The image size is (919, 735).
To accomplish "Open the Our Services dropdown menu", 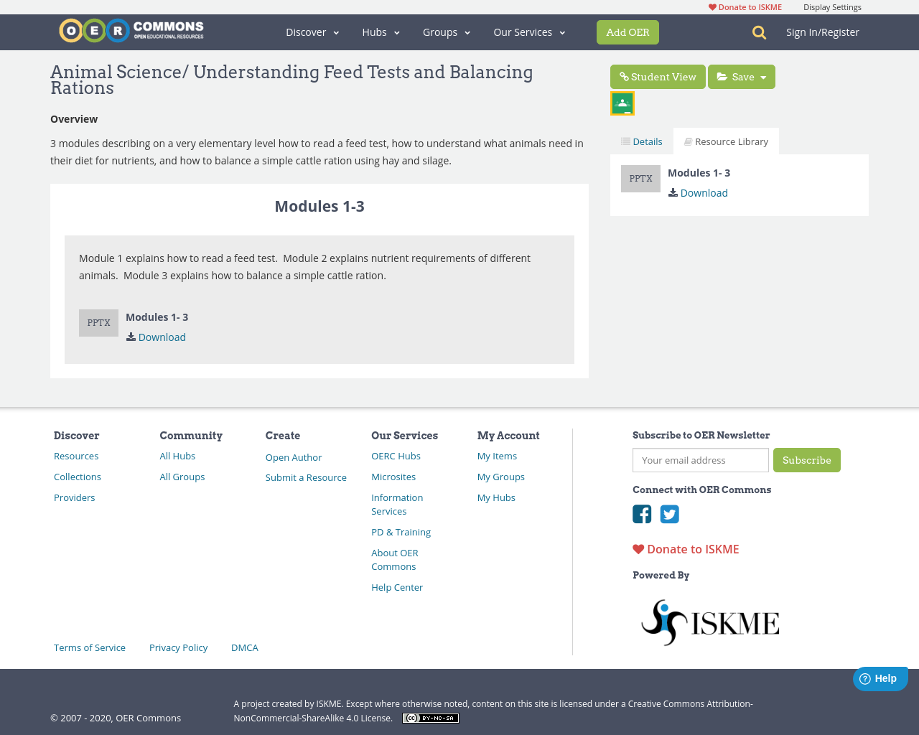I will click(528, 32).
